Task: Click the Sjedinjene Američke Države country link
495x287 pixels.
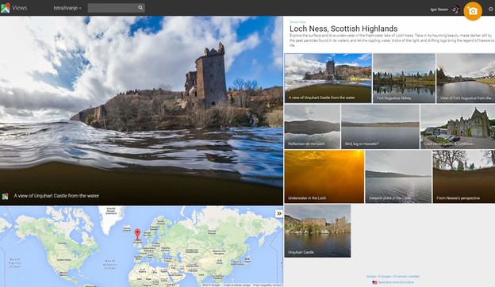Action: (396, 282)
